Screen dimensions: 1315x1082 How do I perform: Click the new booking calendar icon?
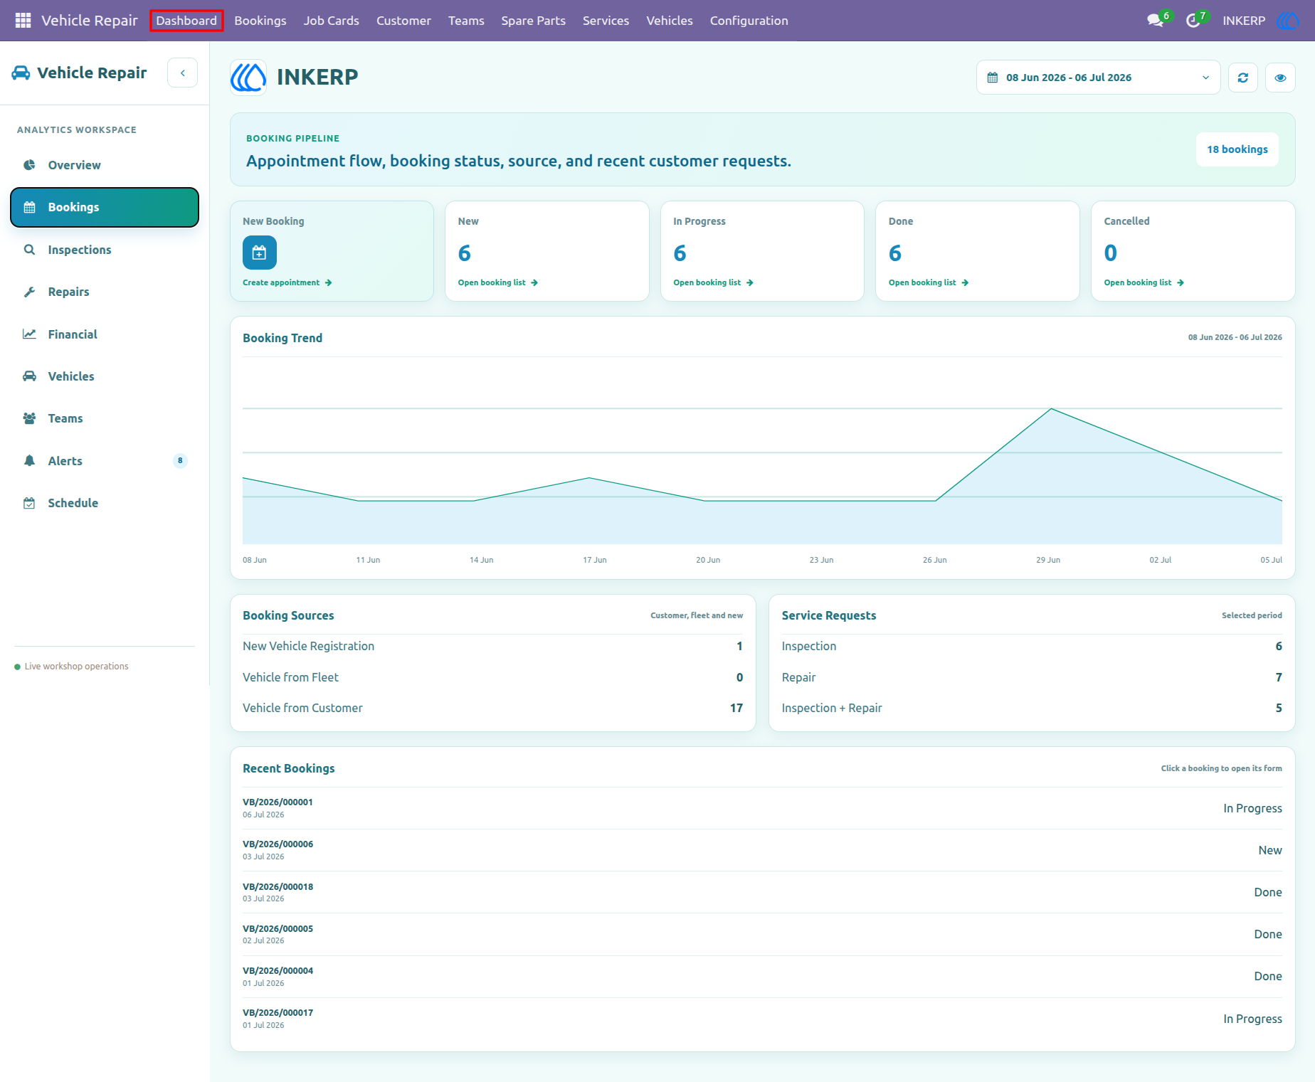pyautogui.click(x=260, y=253)
